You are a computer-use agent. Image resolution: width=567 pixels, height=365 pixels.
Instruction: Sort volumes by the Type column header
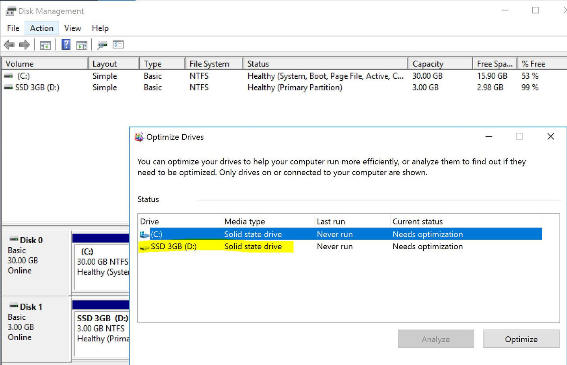point(162,64)
